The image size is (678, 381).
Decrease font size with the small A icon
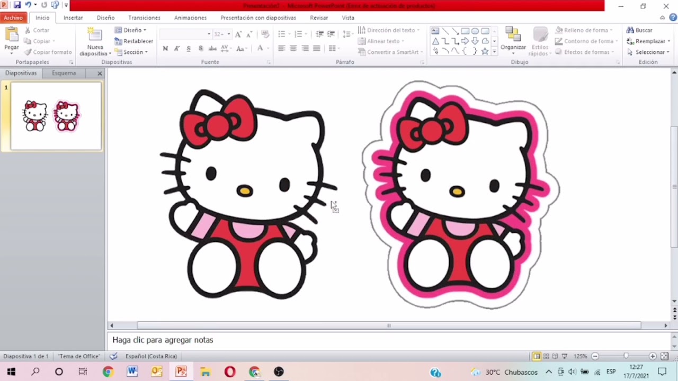tap(249, 34)
